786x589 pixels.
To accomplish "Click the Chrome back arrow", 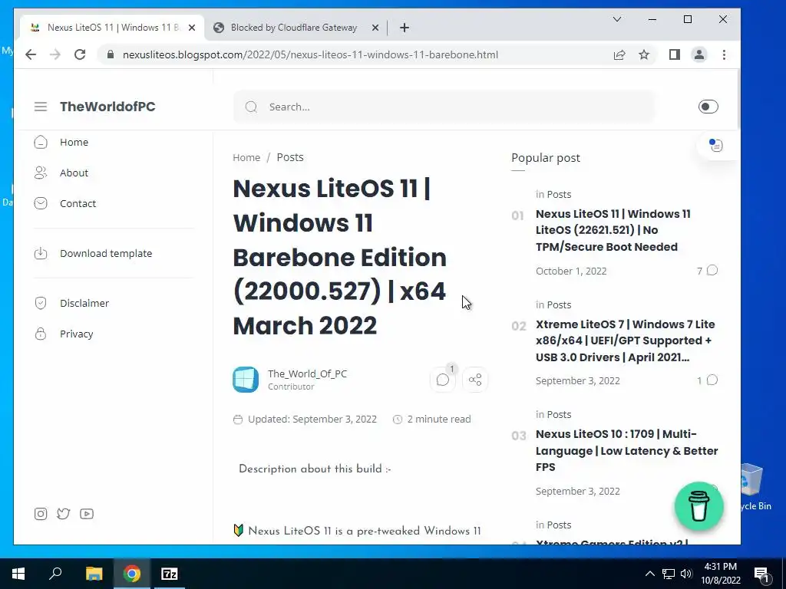I will point(31,54).
